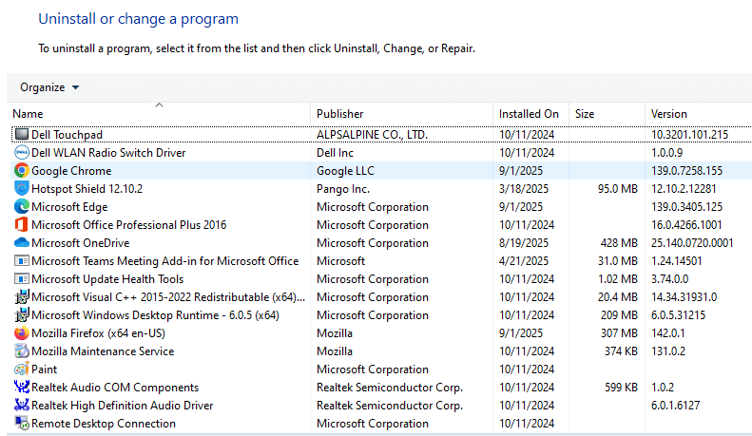752x436 pixels.
Task: Click ALPSALPINE CO., LTD. publisher cell
Action: 372,135
